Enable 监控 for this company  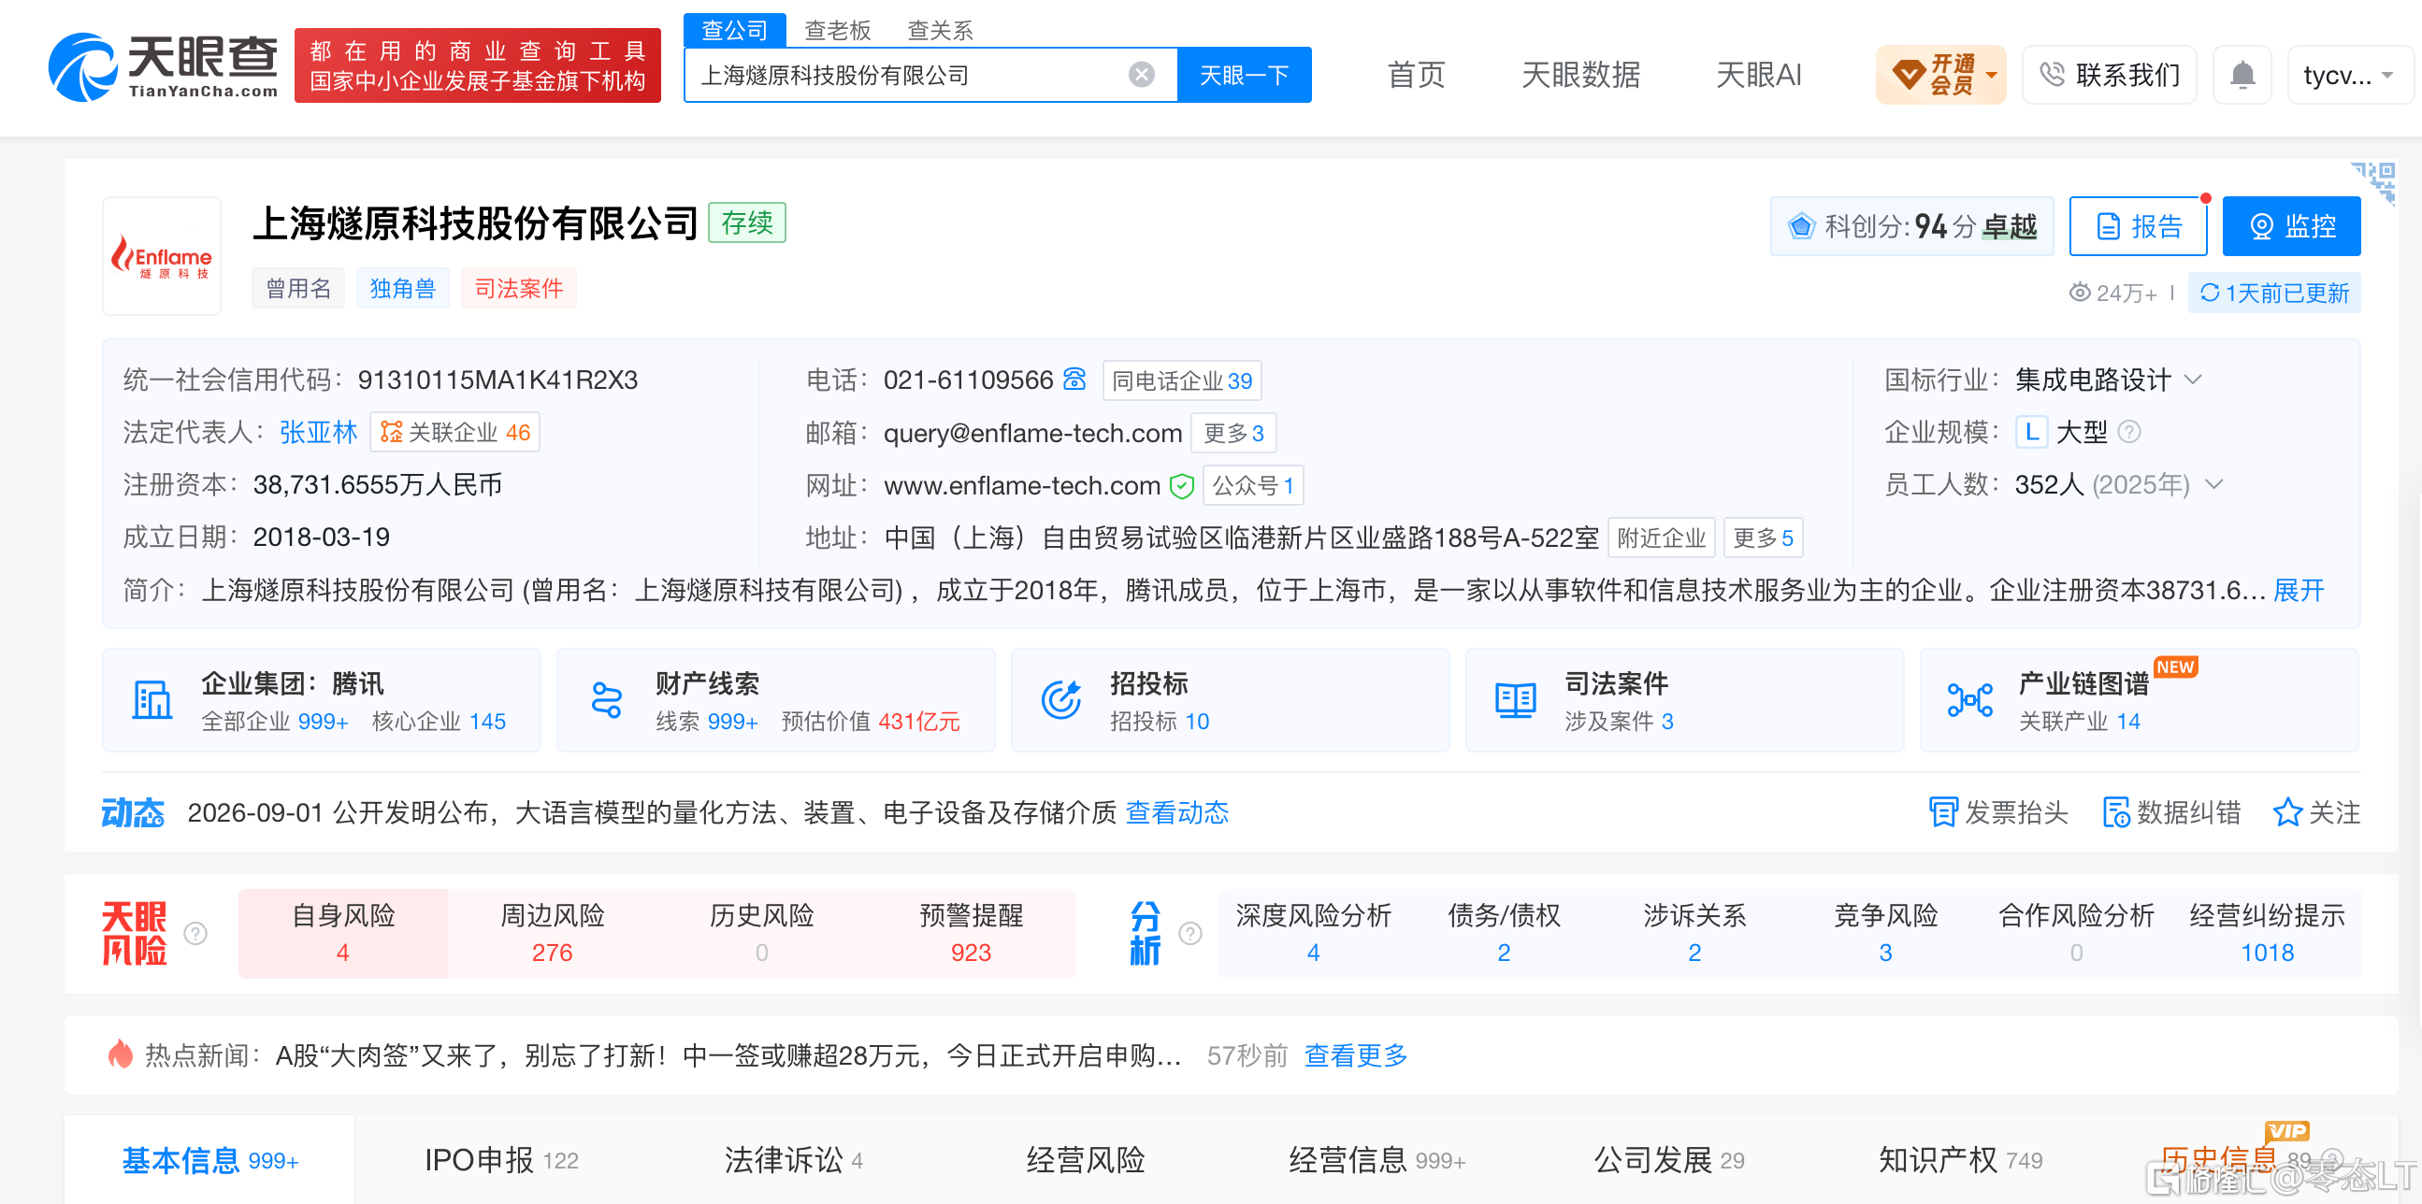2290,226
